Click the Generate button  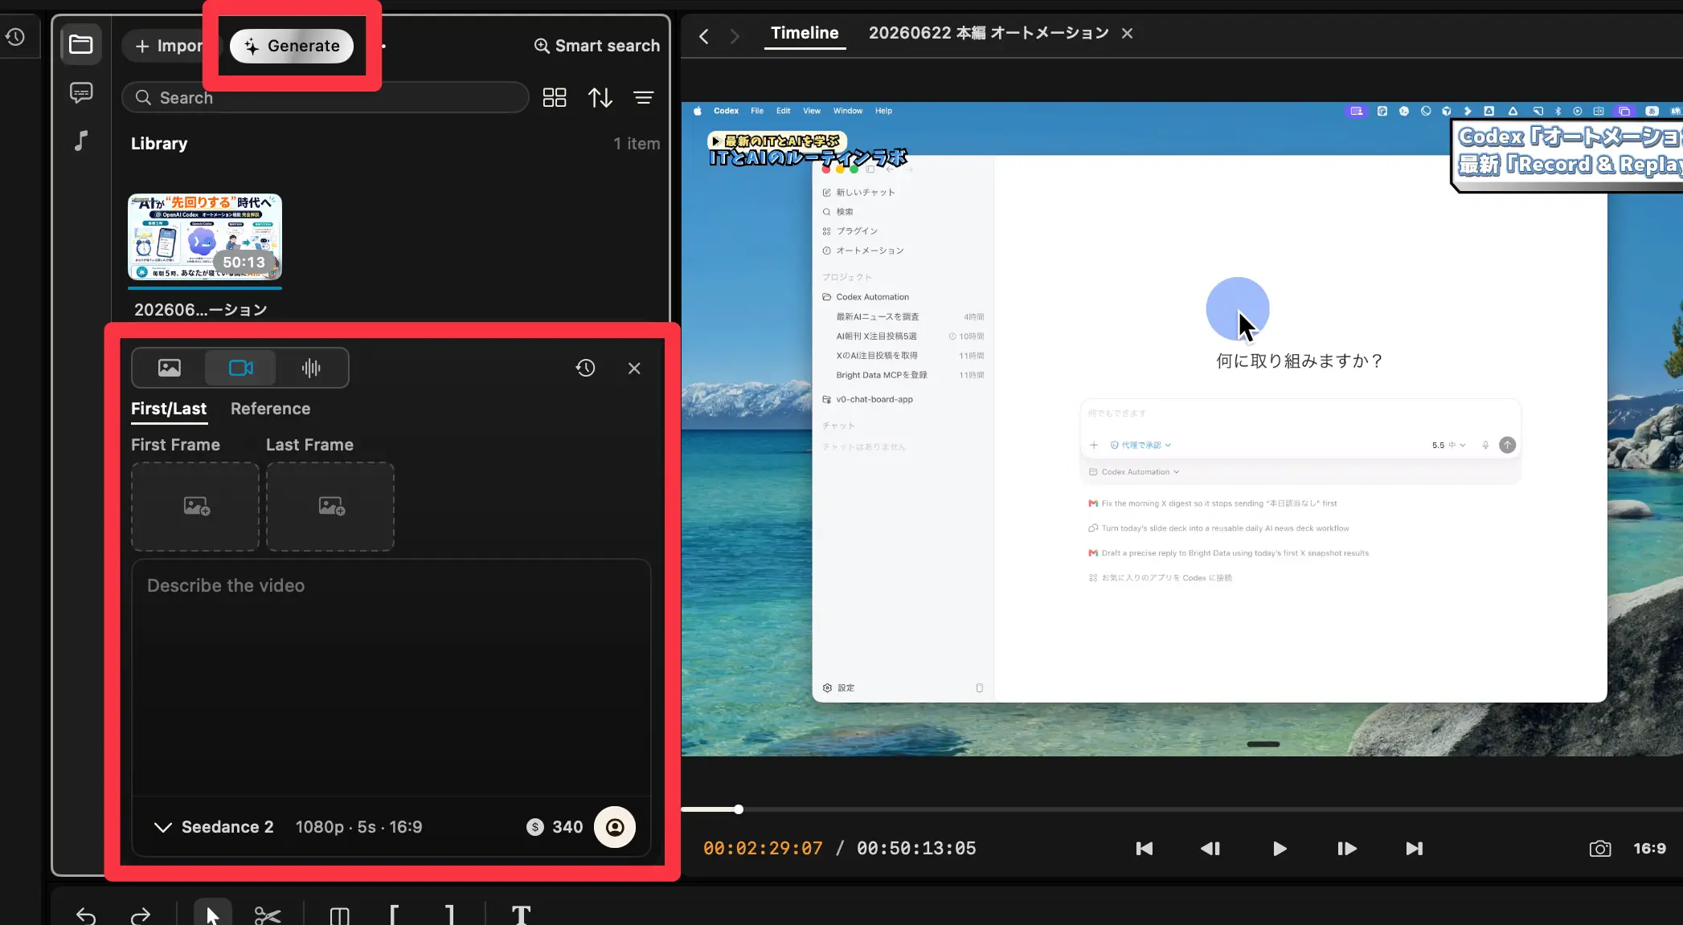[x=292, y=46]
